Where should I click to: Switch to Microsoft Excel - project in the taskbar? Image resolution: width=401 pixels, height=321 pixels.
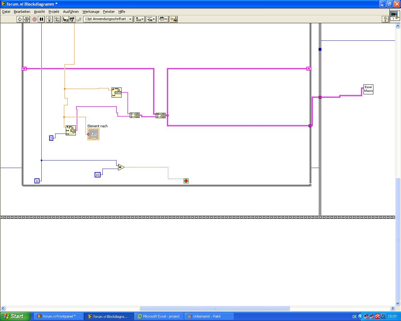tap(159, 316)
